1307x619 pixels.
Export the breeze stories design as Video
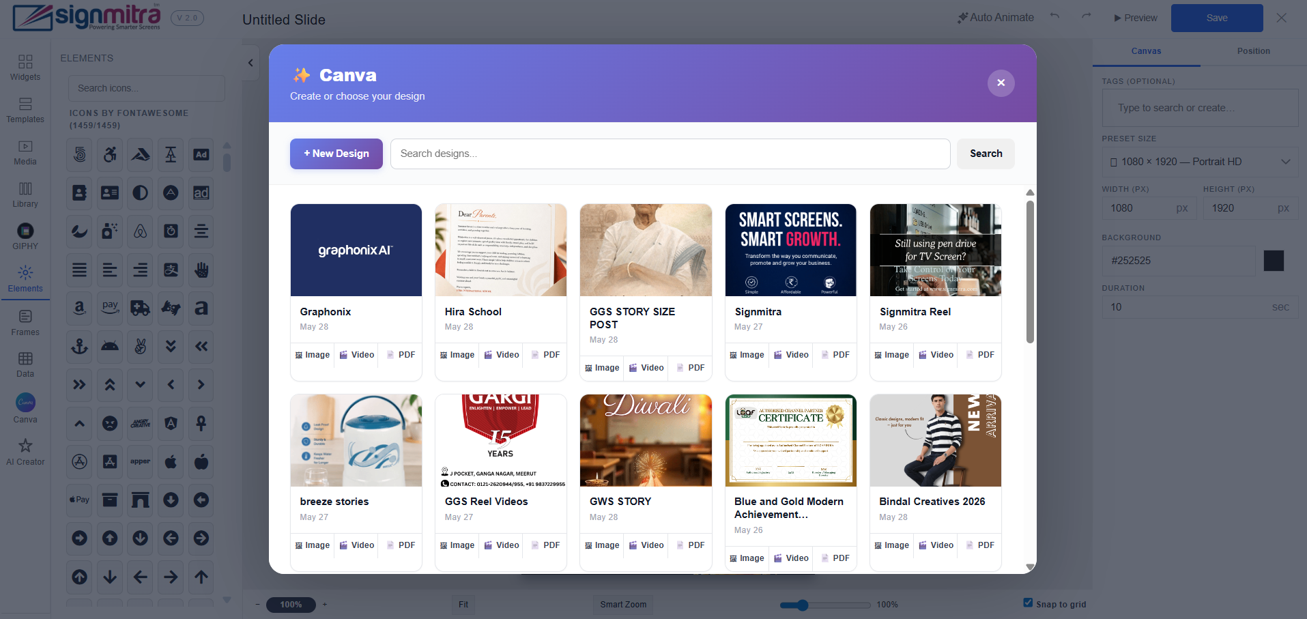(357, 545)
